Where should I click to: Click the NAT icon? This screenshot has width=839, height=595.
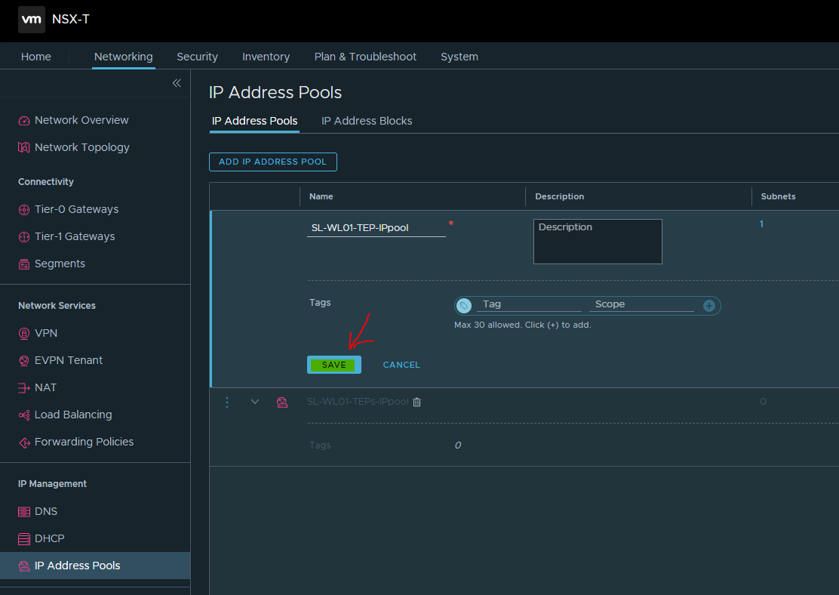(x=24, y=388)
